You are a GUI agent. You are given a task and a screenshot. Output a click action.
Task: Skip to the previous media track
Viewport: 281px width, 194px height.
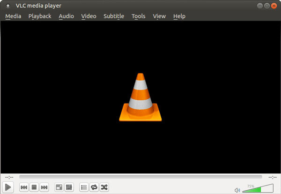24,187
